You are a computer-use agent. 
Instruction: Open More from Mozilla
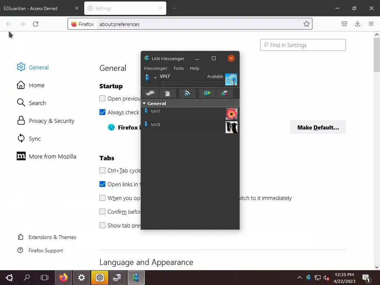coord(46,156)
